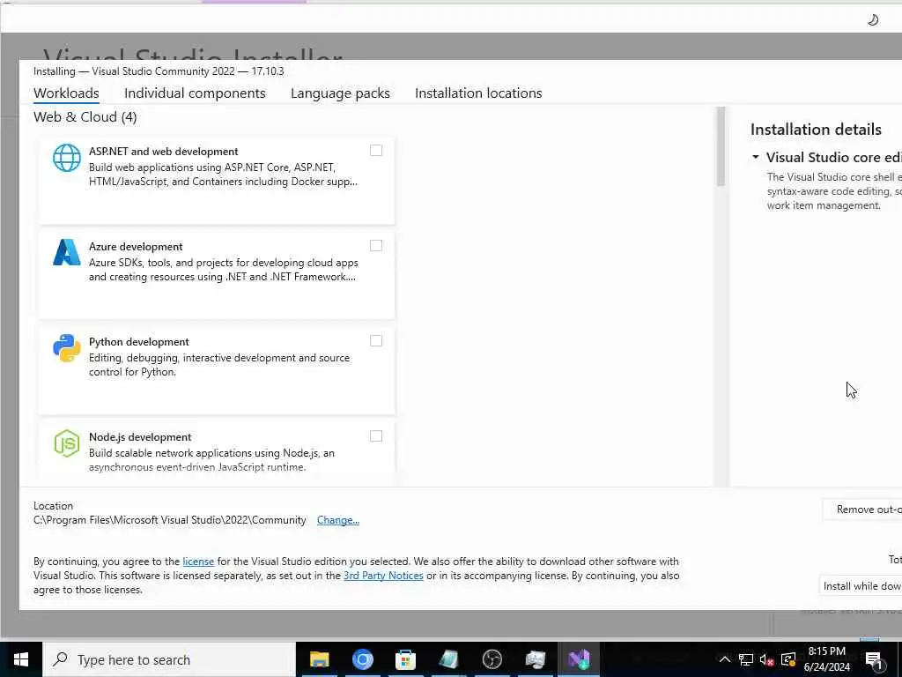
Task: Click the update-status tray icon beside the clock
Action: pyautogui.click(x=788, y=659)
